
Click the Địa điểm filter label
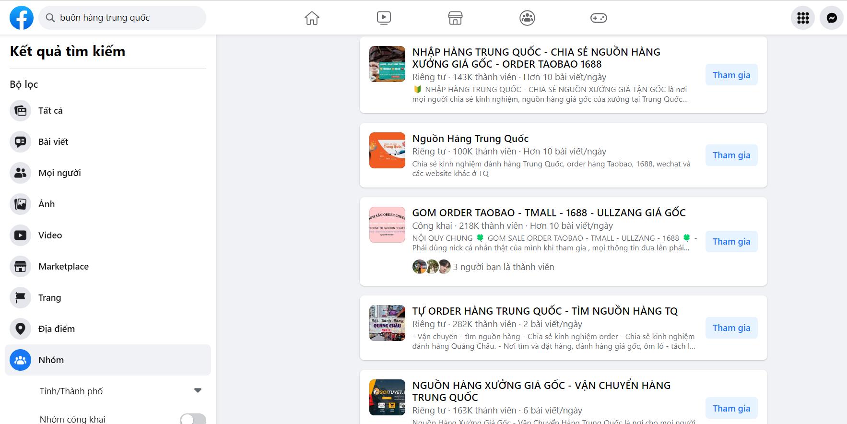coord(57,329)
